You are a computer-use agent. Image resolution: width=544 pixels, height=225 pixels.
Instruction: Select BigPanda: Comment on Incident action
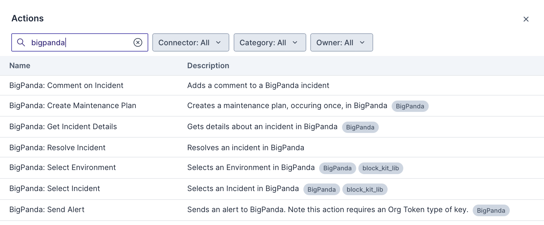[66, 85]
